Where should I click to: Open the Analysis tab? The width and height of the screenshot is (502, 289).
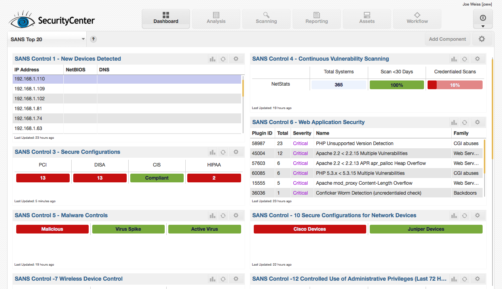click(x=216, y=19)
